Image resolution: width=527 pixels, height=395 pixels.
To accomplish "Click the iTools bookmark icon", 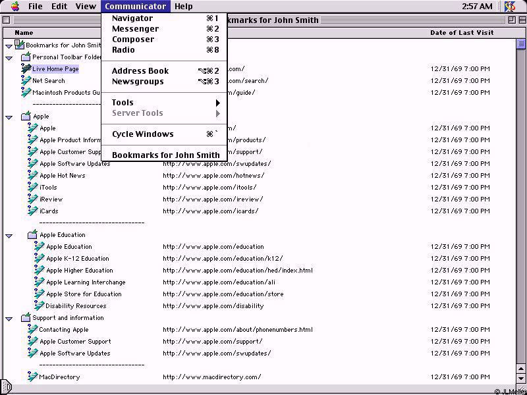I will click(x=33, y=187).
